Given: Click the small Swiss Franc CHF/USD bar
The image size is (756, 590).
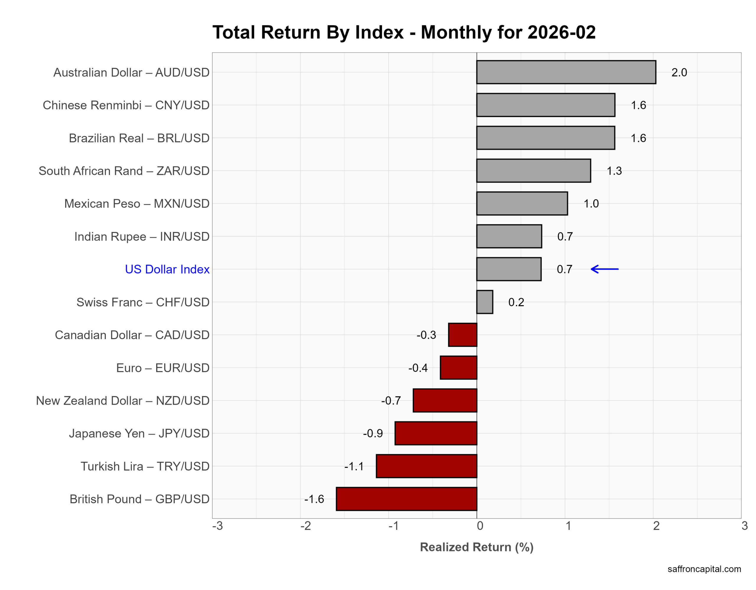Looking at the screenshot, I should pos(485,302).
